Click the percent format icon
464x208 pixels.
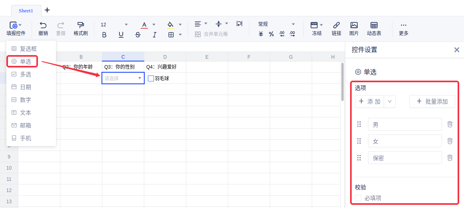click(x=271, y=34)
